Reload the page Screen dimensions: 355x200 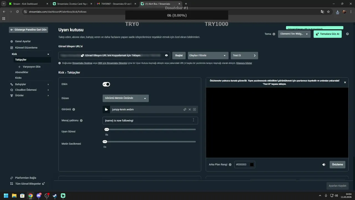coord(17,12)
